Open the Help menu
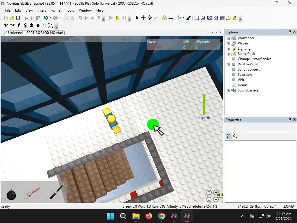The image size is (297, 223). [100, 10]
